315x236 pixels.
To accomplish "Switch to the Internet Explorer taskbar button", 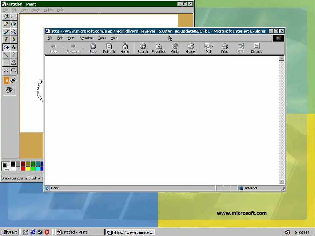I will click(130, 232).
